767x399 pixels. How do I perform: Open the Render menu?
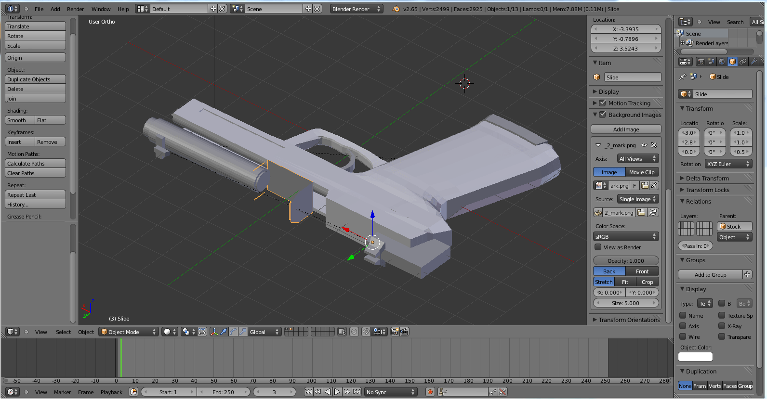click(75, 9)
